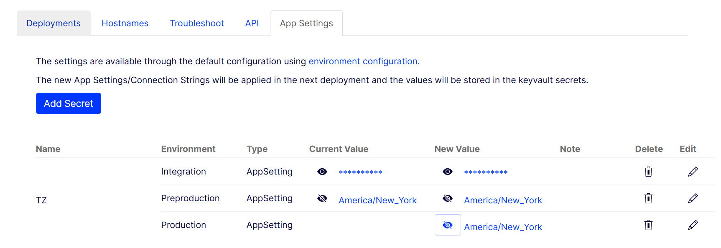This screenshot has width=721, height=248.
Task: Reveal the Integration current value
Action: tap(322, 172)
